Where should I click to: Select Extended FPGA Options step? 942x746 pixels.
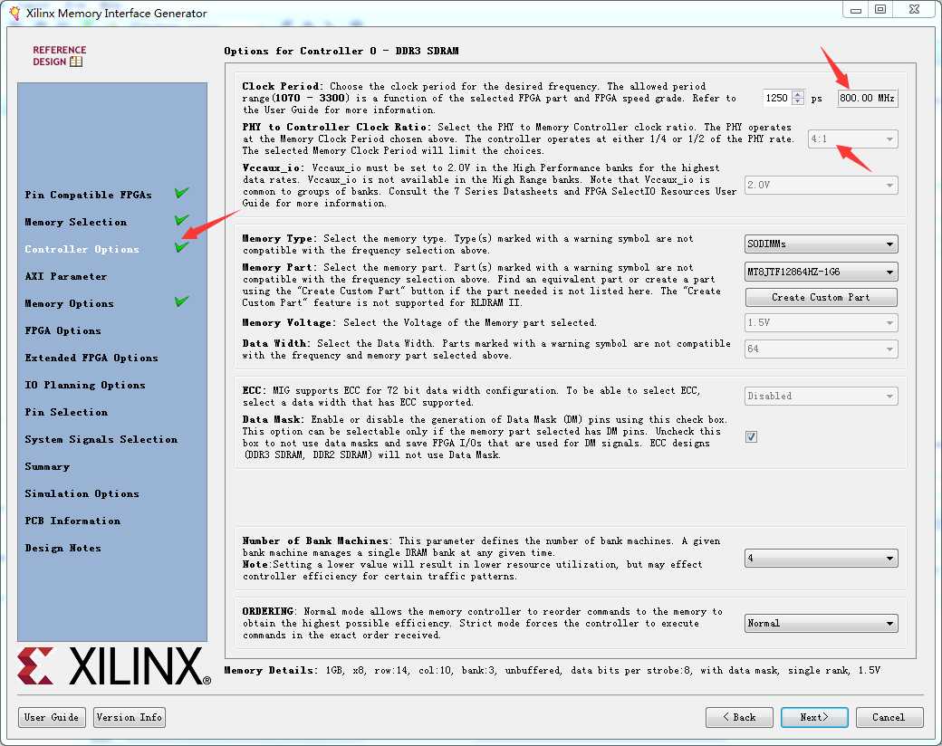91,358
